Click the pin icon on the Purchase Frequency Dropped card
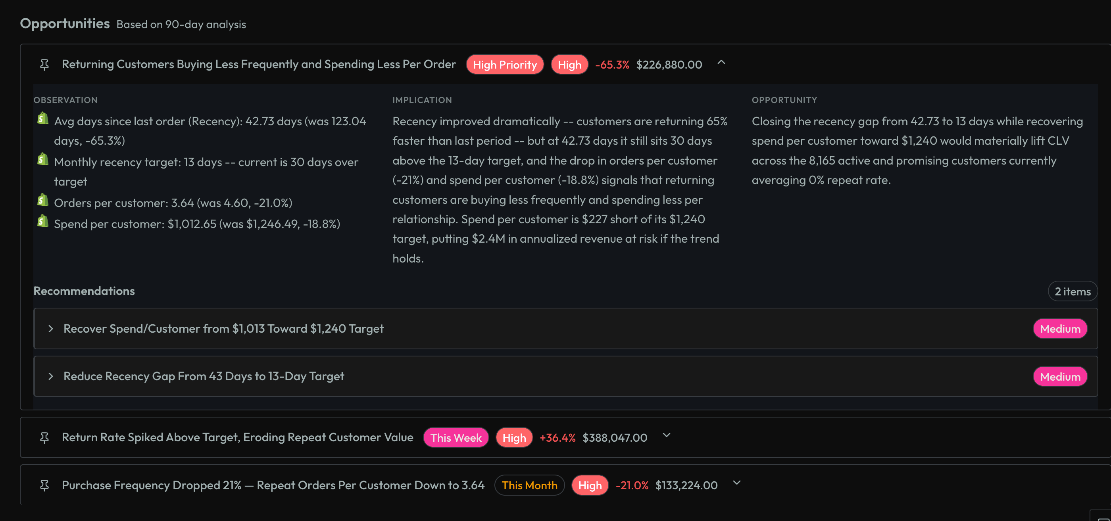This screenshot has width=1111, height=521. [44, 485]
